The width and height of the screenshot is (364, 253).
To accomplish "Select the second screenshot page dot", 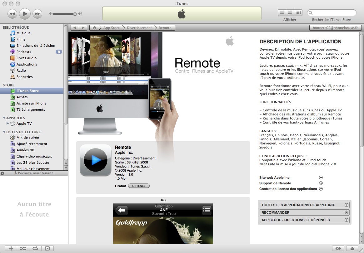I will [x=165, y=200].
